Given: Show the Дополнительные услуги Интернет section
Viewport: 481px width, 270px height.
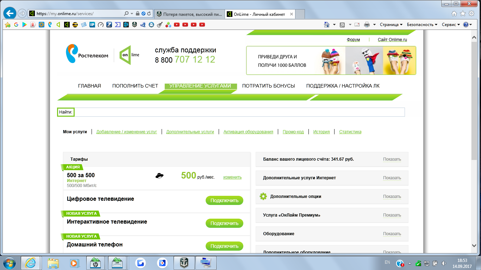Looking at the screenshot, I should click(x=392, y=178).
